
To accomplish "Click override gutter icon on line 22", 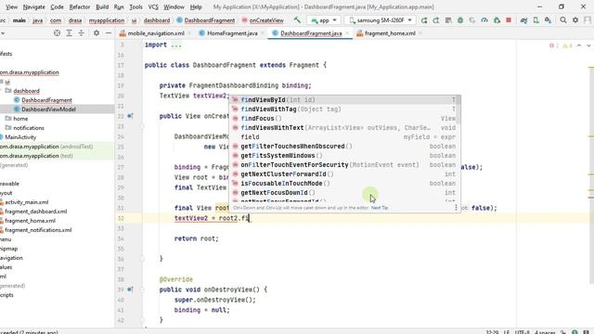I will [x=130, y=116].
